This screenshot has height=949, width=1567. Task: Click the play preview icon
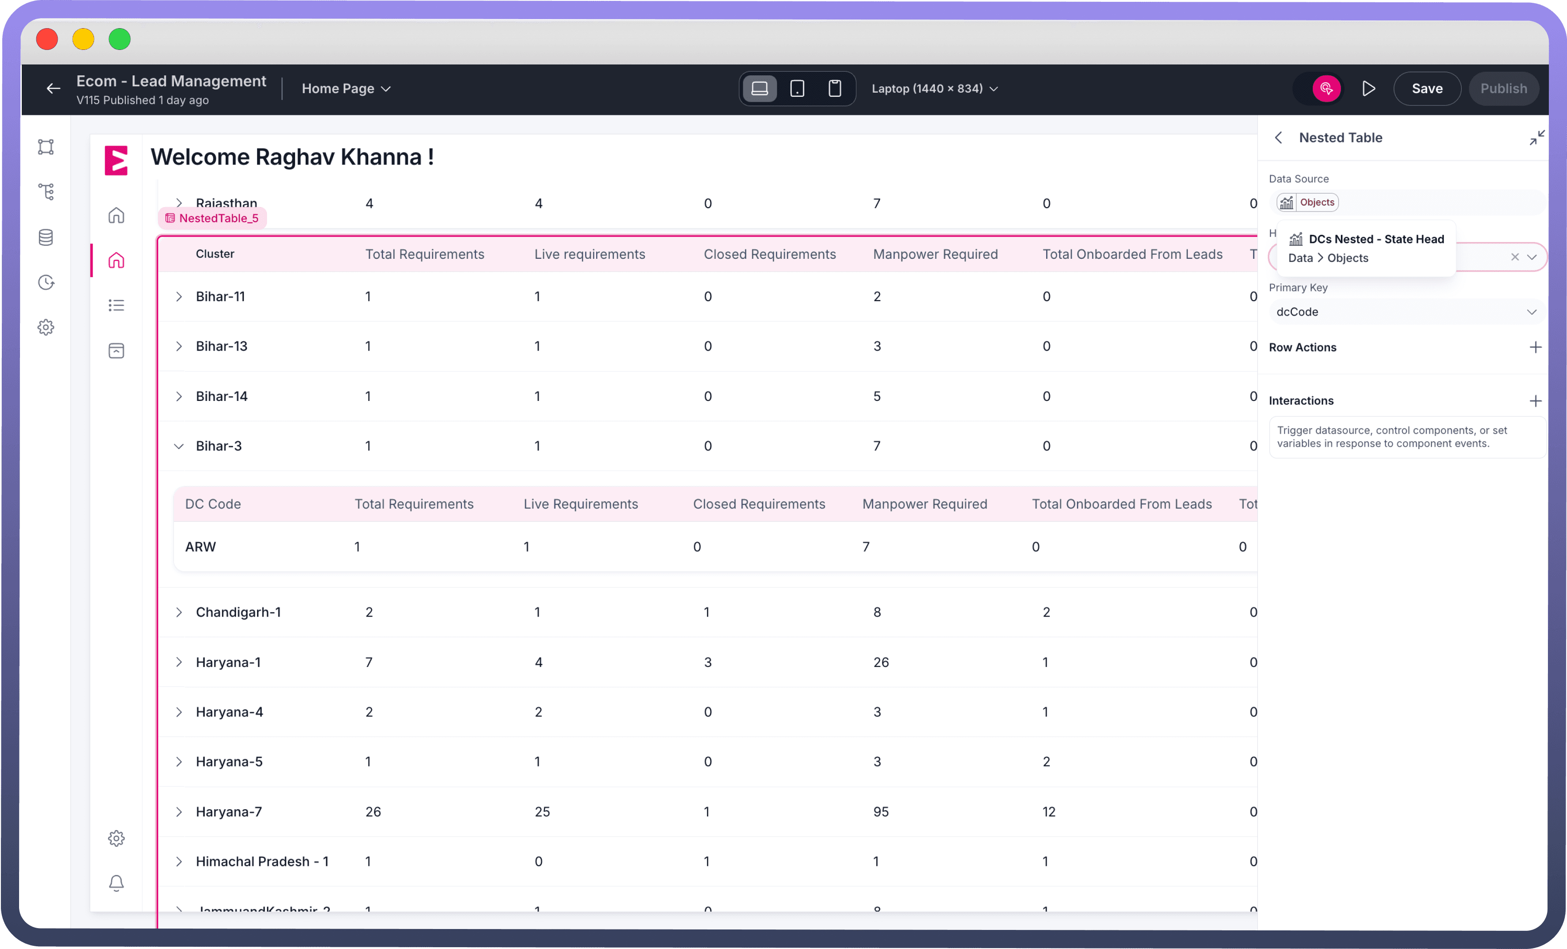1369,89
